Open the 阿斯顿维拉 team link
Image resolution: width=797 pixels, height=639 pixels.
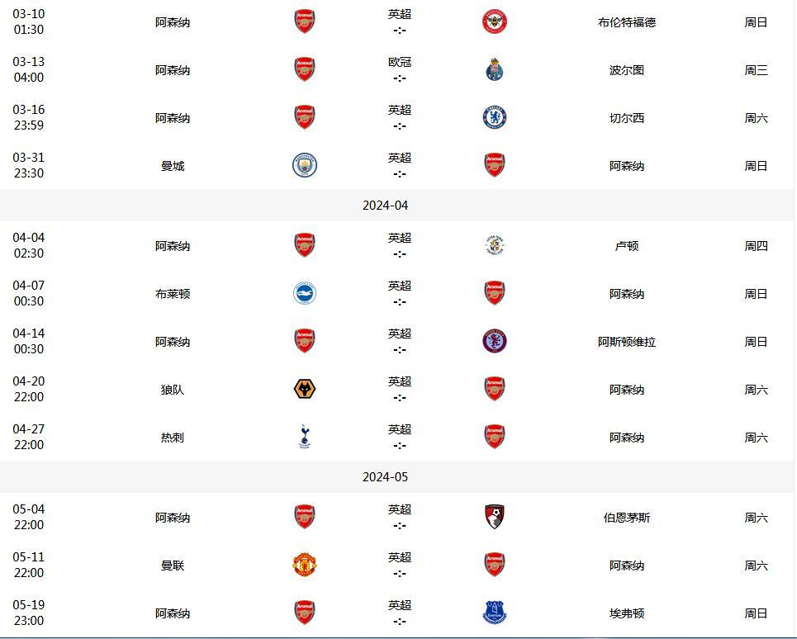point(627,342)
